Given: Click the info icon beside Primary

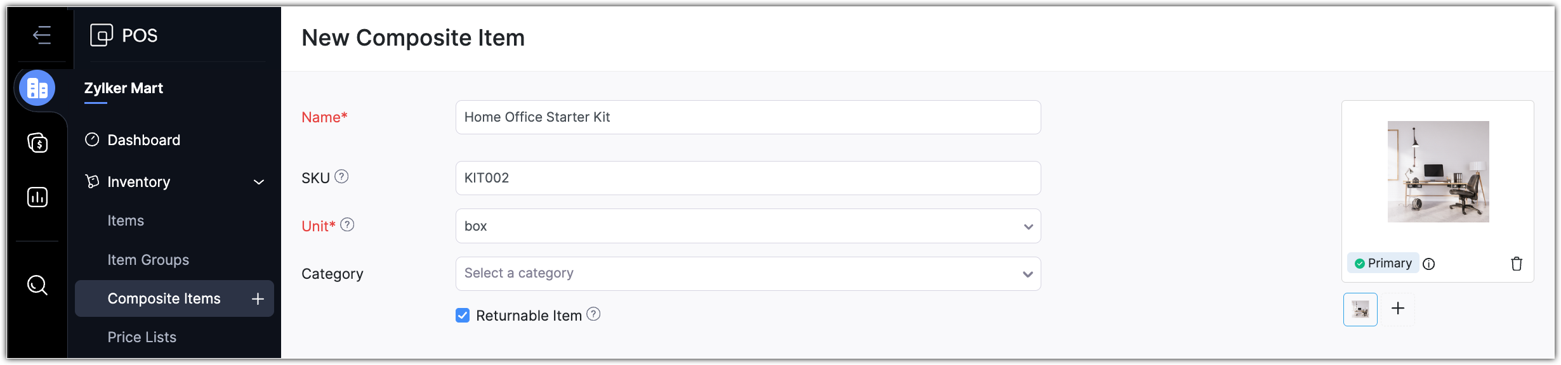Looking at the screenshot, I should [x=1428, y=264].
